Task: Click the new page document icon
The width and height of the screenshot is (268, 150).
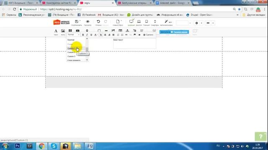Action: point(118,21)
